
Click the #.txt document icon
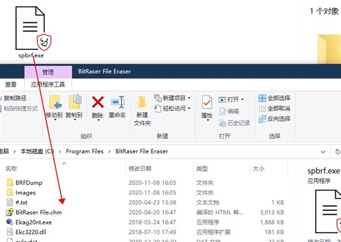click(10, 202)
